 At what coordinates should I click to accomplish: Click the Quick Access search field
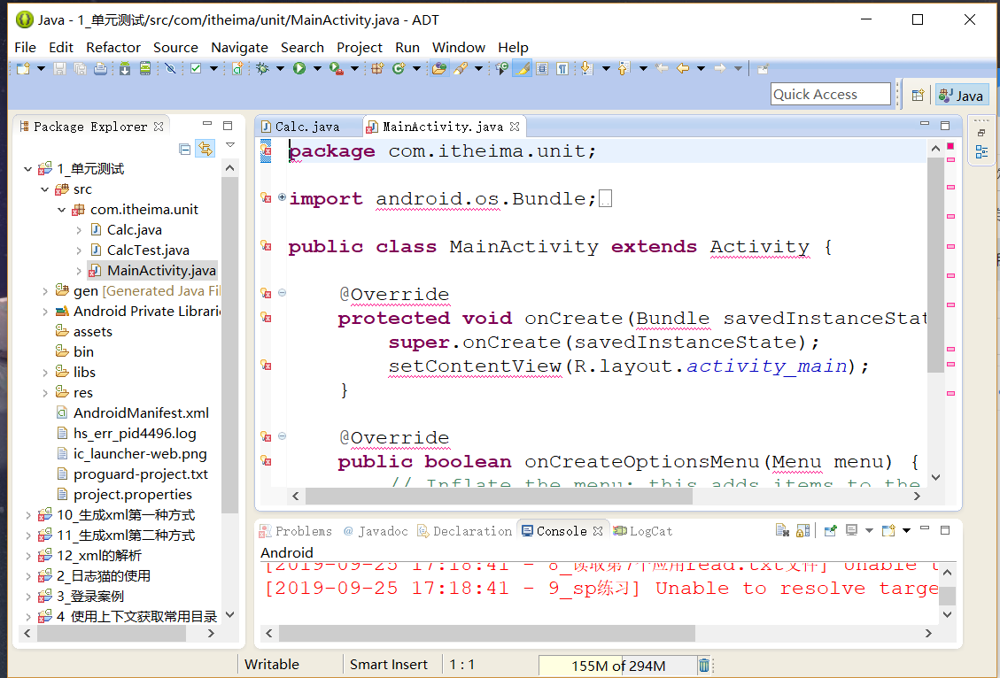coord(830,95)
